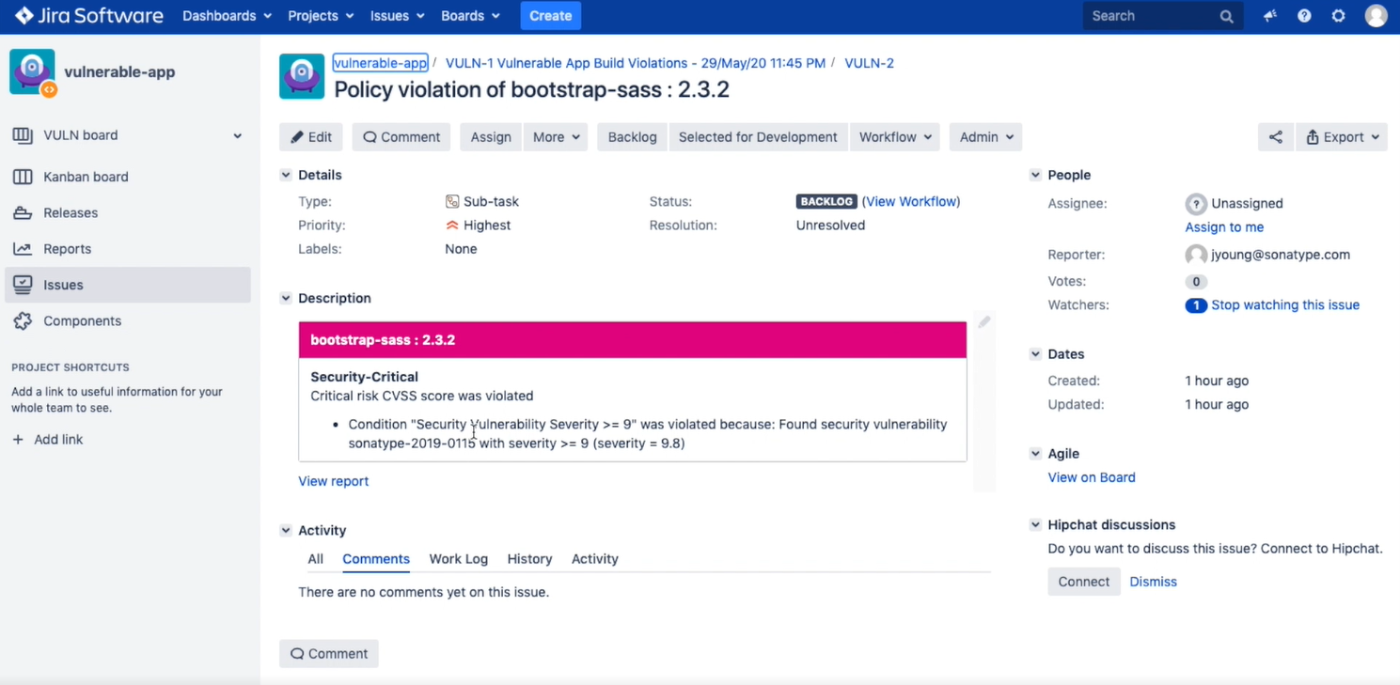Click the Reports chart icon
Viewport: 1400px width, 685px height.
click(23, 249)
